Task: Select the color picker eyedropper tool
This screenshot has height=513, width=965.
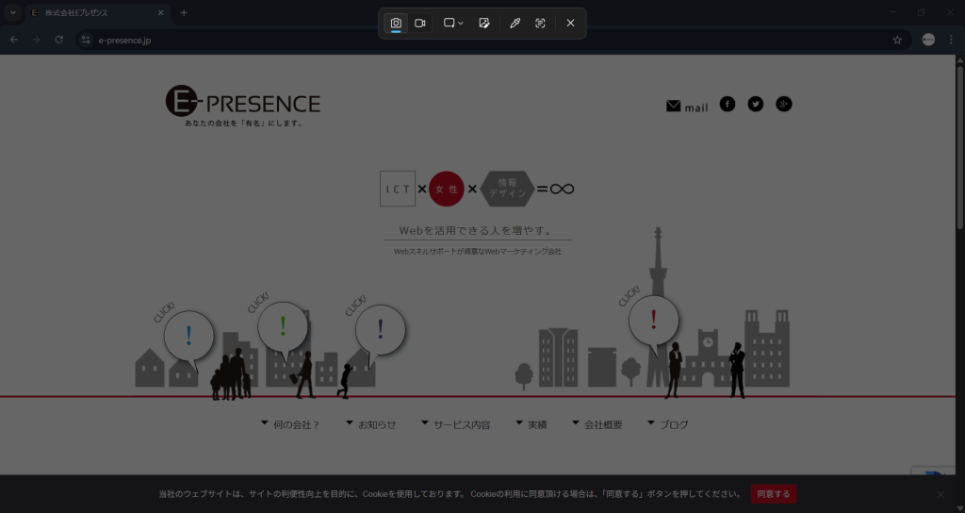Action: (515, 24)
